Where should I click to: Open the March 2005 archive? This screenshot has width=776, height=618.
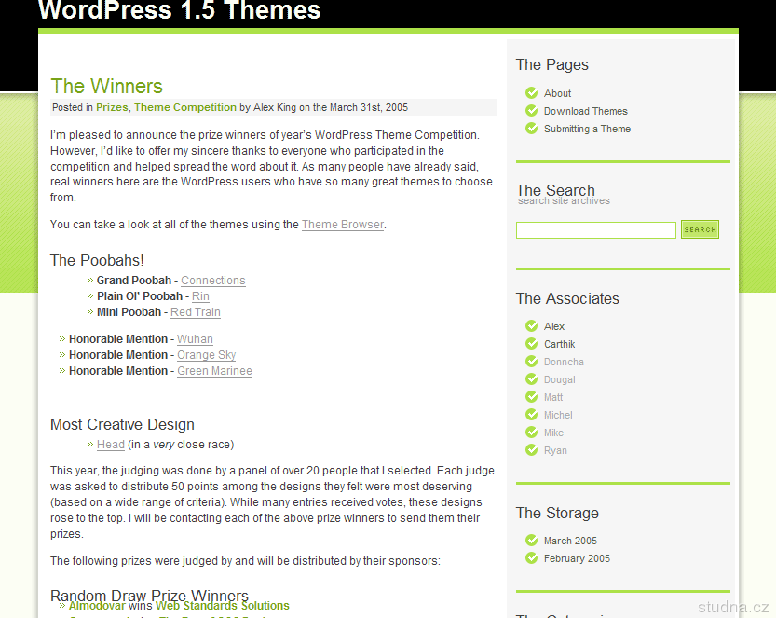coord(570,541)
